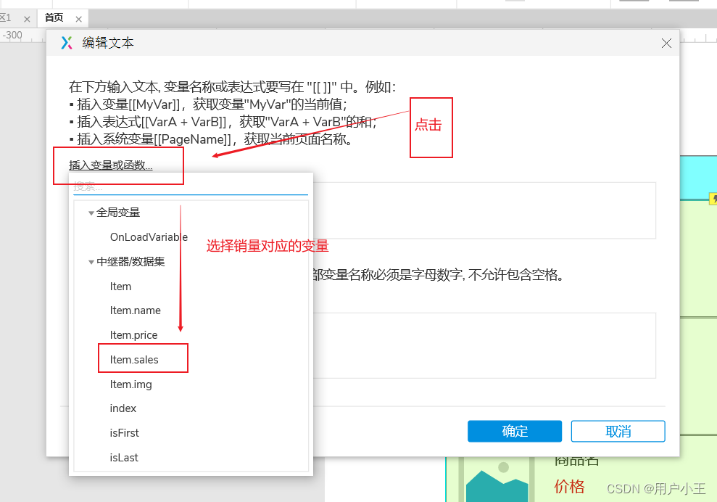The width and height of the screenshot is (717, 502).
Task: Click the 中继器/数据集 group label
Action: point(130,262)
